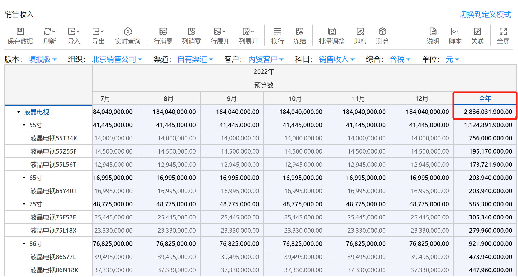Click the row zero-suppress (行消零) icon

click(163, 32)
